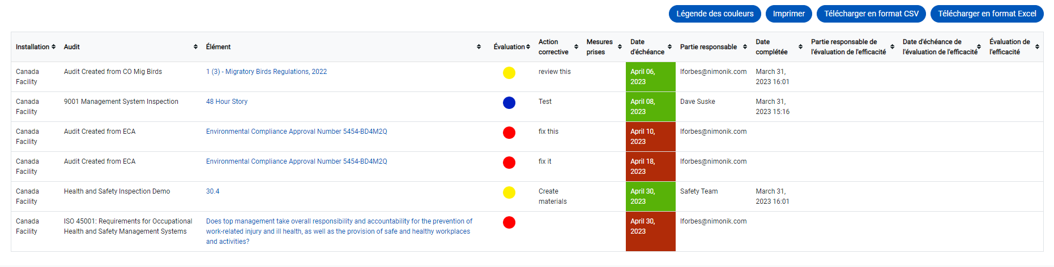Select green April 30, 2023 due date cell
The height and width of the screenshot is (267, 1054).
(x=651, y=196)
